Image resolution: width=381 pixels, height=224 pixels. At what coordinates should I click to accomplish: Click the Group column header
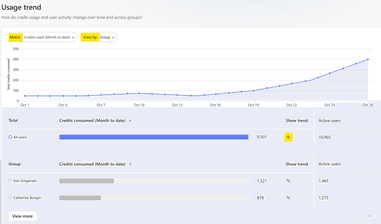pyautogui.click(x=14, y=164)
